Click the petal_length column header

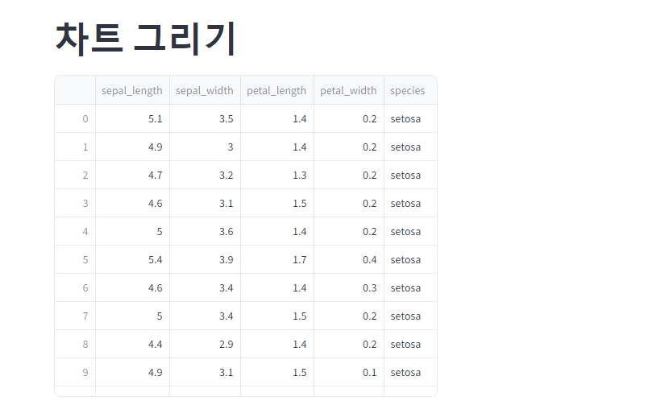point(277,90)
